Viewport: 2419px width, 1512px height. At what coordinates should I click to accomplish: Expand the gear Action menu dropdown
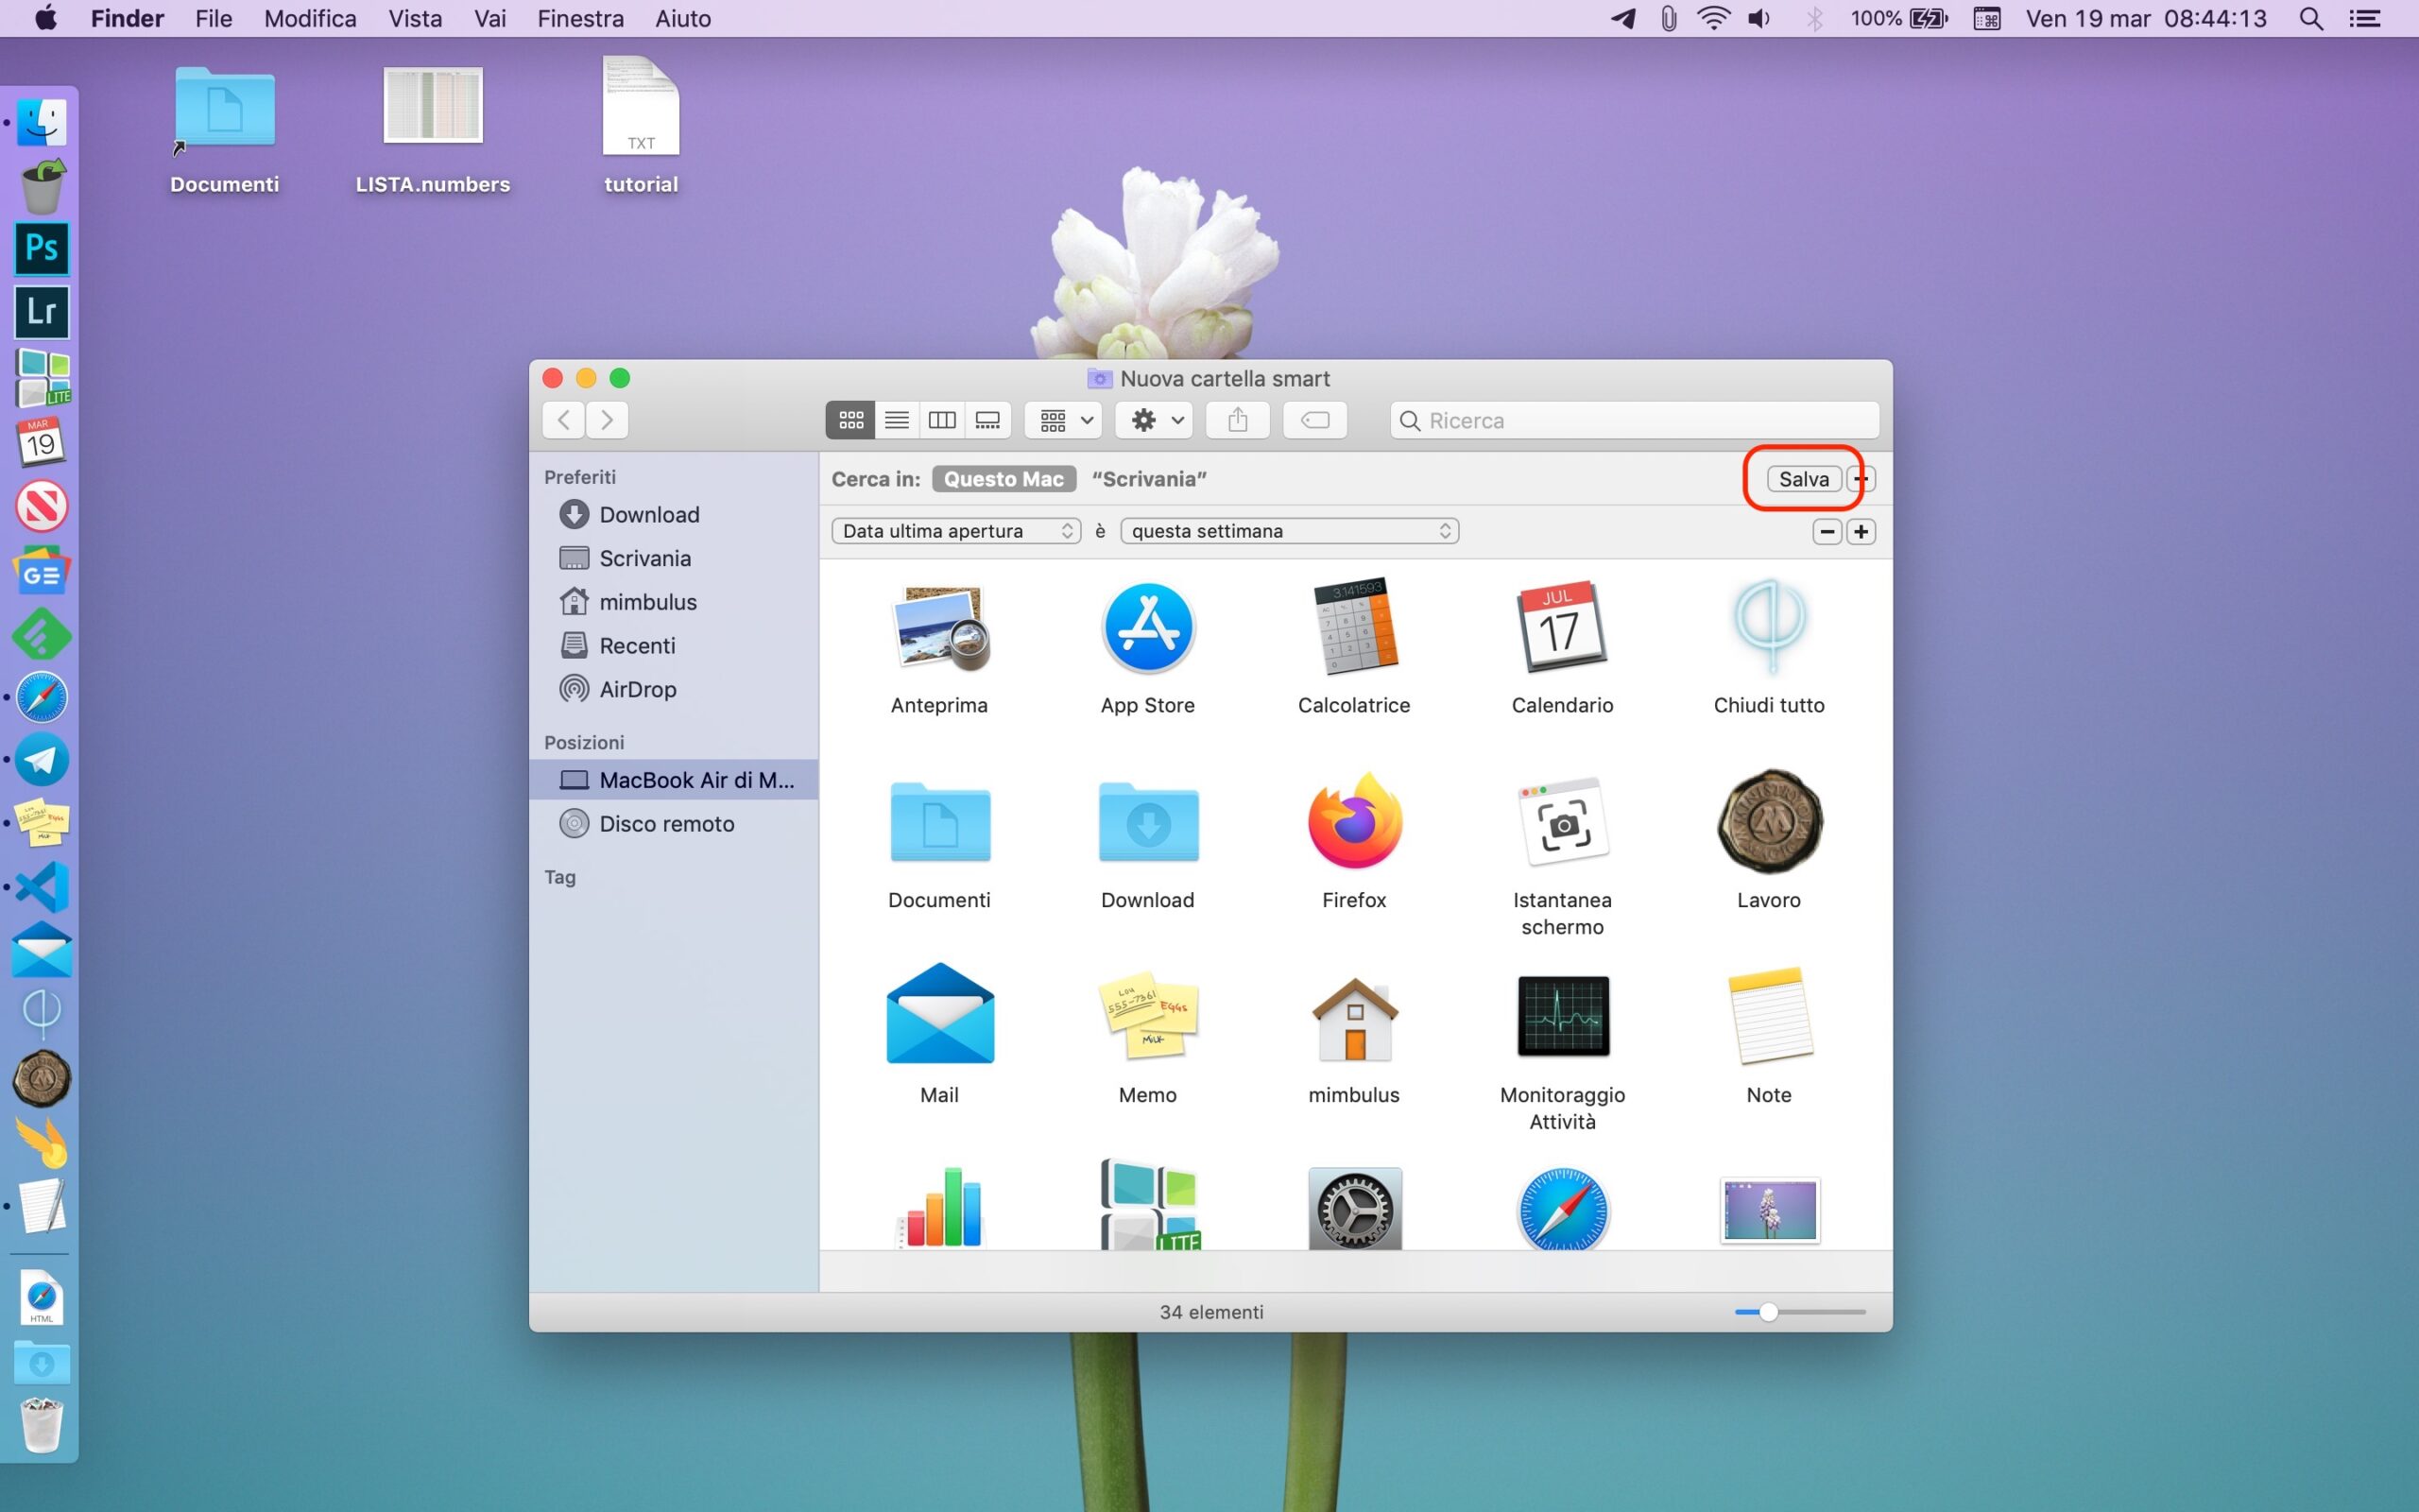1156,420
